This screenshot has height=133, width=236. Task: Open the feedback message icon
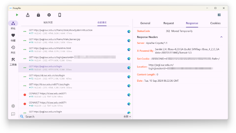click(x=13, y=114)
